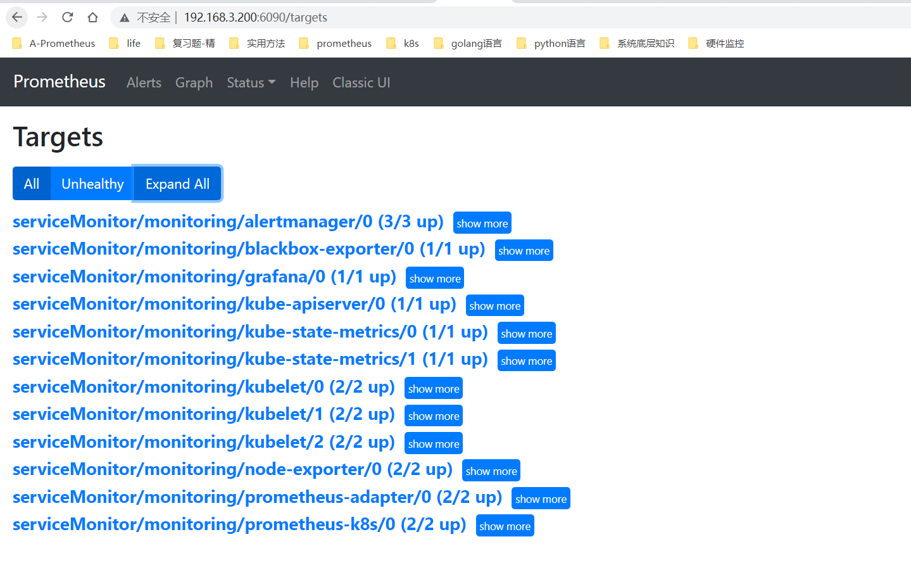Image resolution: width=911 pixels, height=577 pixels.
Task: Open the A-Prometheus bookmark folder
Action: point(53,43)
